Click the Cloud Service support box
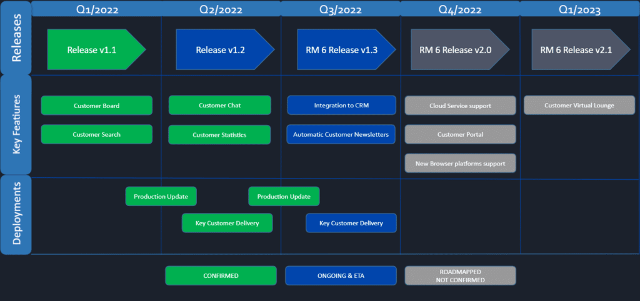Screen dimensions: 640x301 point(461,106)
